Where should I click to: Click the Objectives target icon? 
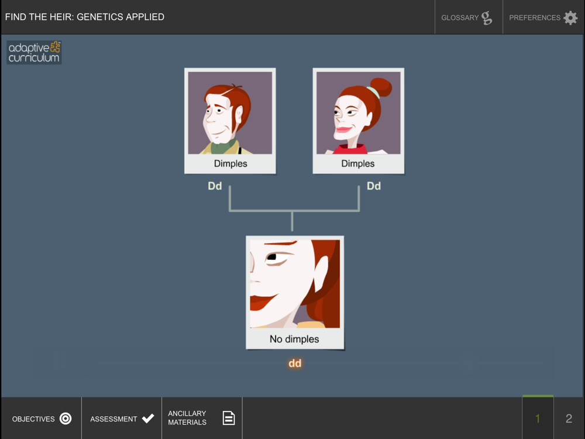(66, 419)
